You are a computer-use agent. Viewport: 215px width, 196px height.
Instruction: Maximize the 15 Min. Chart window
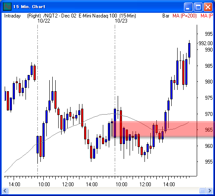point(198,7)
